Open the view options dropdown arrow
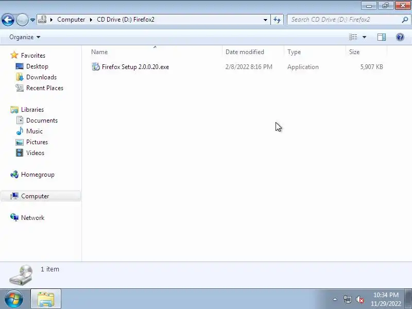Viewport: 412px width, 309px height. click(x=365, y=37)
